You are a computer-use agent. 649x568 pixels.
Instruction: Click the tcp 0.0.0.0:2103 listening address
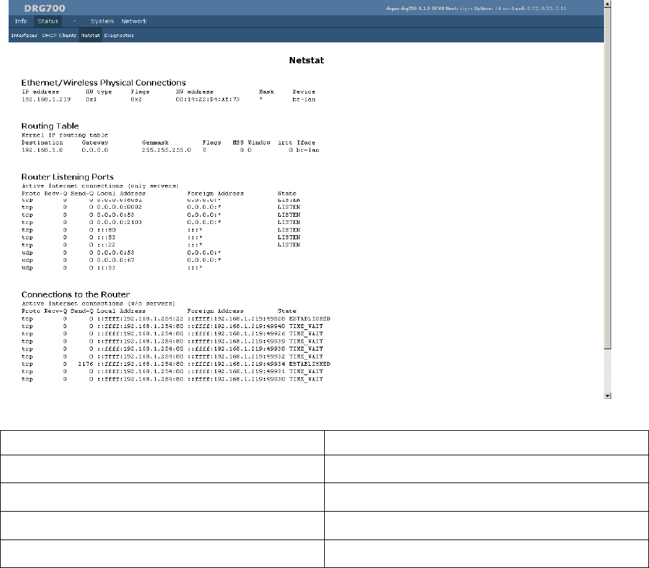[x=119, y=222]
